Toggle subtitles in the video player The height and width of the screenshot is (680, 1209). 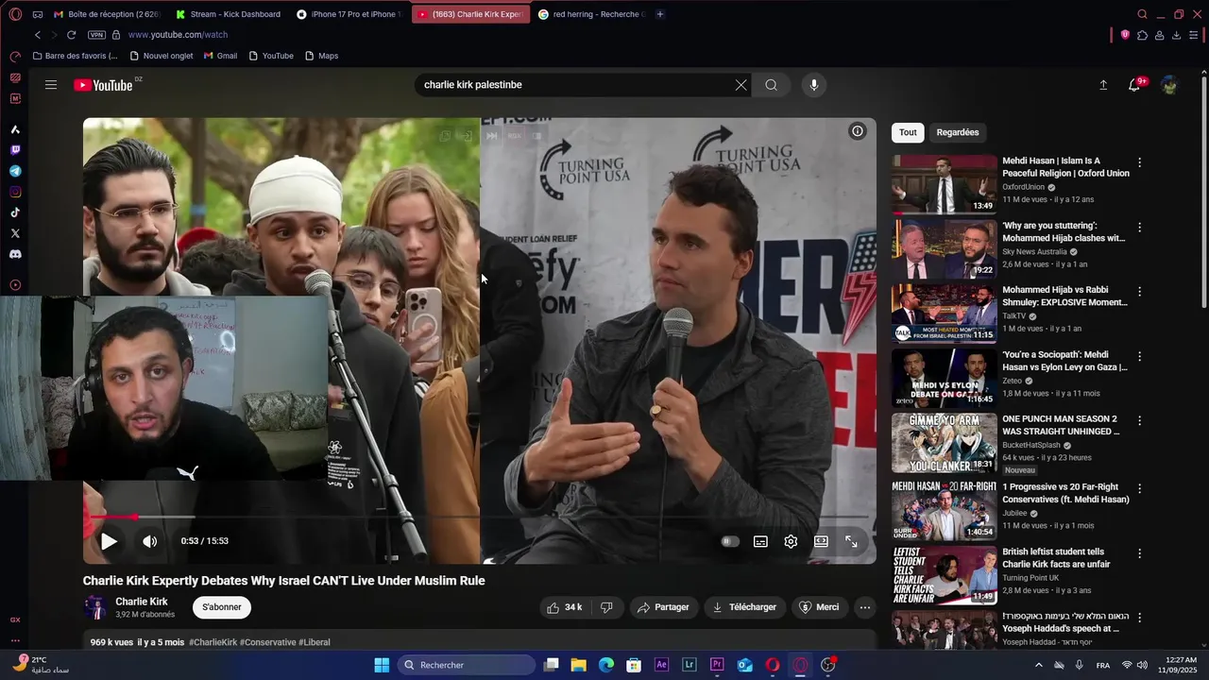[x=760, y=541]
